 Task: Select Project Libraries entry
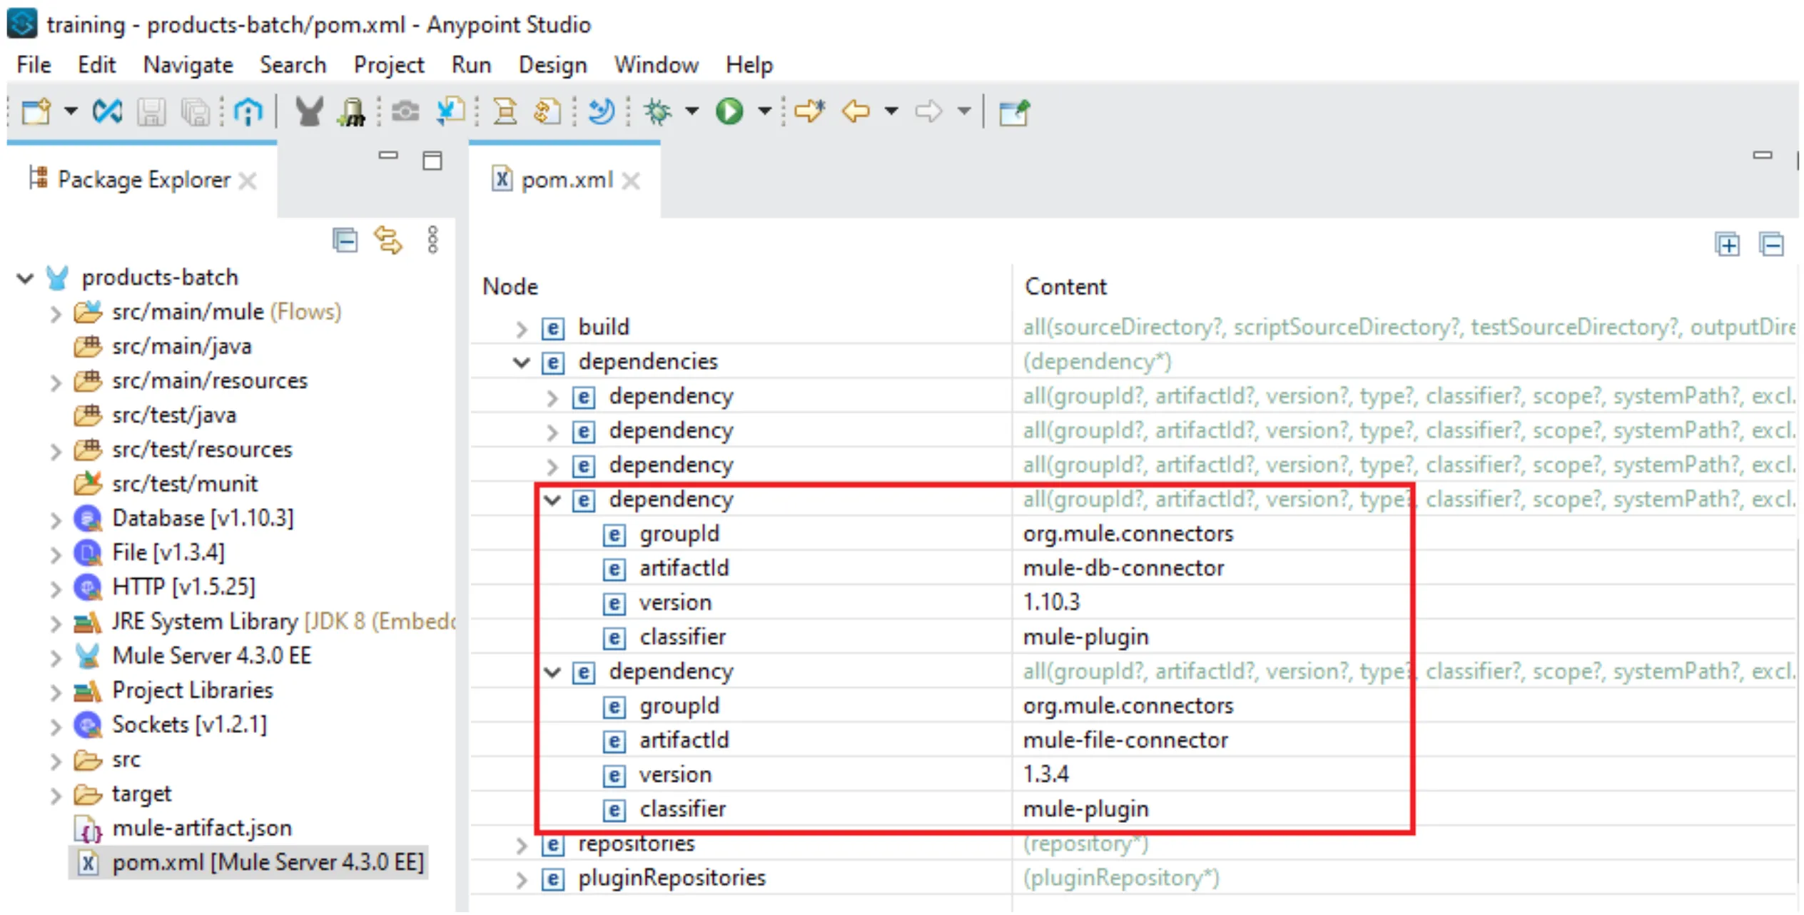pyautogui.click(x=192, y=691)
